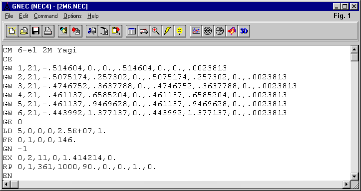
Task: Show the polar plot icon
Action: tap(208, 31)
